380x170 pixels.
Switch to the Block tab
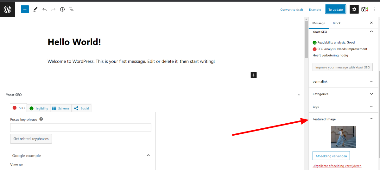[x=337, y=23]
